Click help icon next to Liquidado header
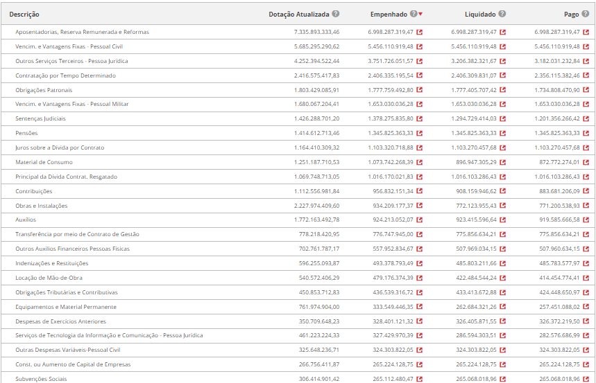 [x=502, y=14]
